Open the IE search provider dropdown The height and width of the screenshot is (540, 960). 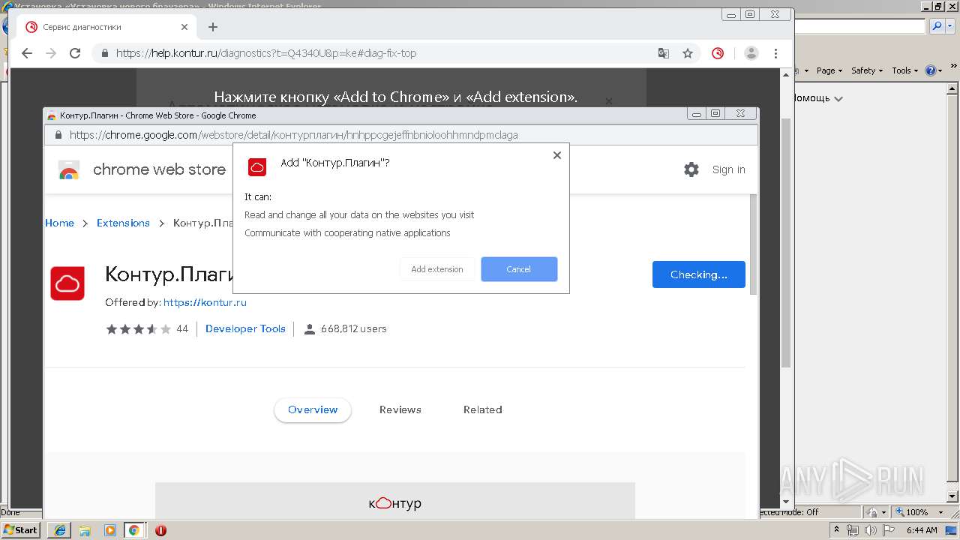point(949,26)
